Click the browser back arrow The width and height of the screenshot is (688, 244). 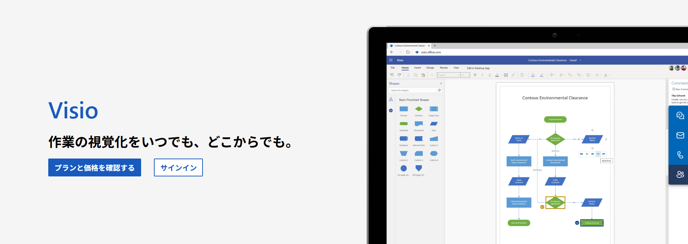(x=392, y=52)
